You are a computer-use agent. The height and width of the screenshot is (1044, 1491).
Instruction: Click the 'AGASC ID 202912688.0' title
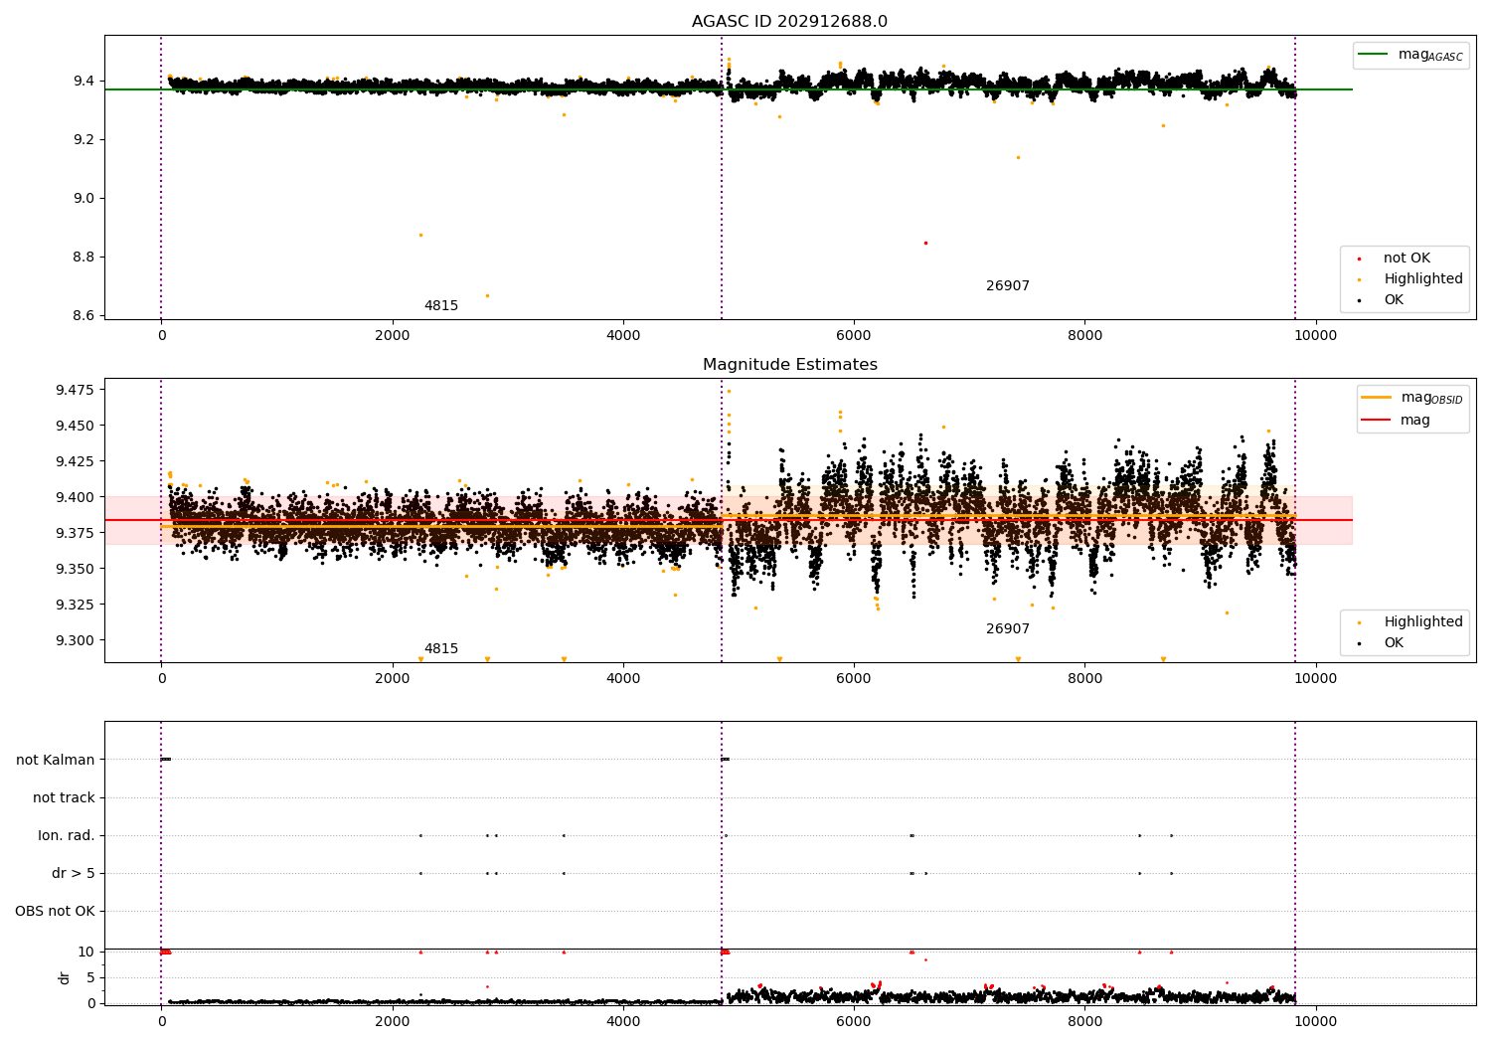coord(789,22)
